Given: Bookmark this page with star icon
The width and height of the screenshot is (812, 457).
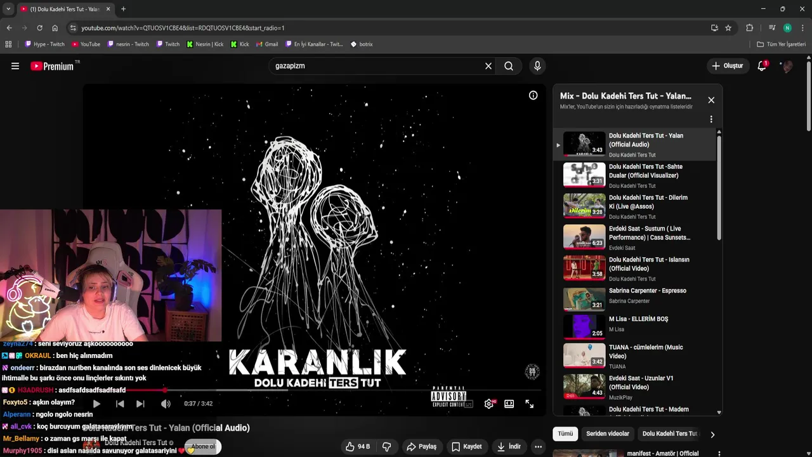Looking at the screenshot, I should point(728,28).
